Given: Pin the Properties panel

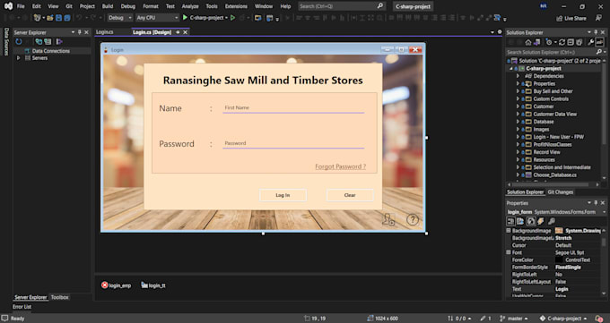Looking at the screenshot, I should [596, 202].
